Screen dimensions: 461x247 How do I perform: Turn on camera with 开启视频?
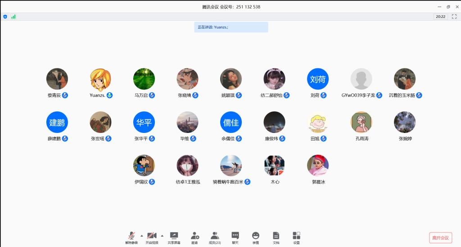coord(152,237)
